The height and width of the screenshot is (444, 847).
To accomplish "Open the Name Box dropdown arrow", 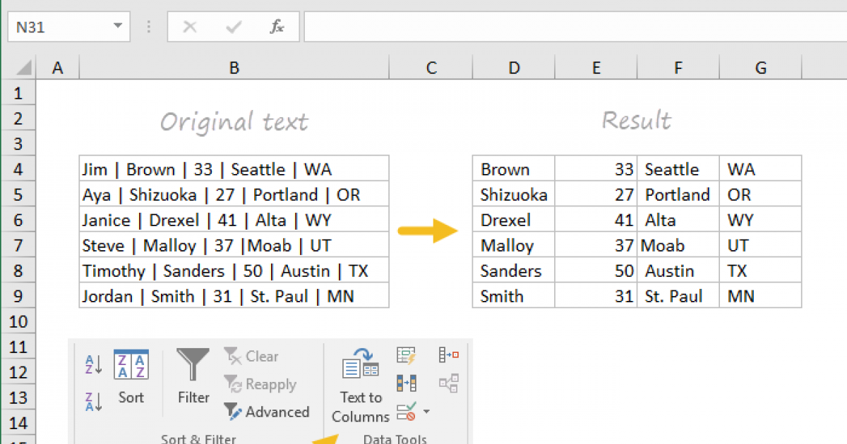I will click(116, 27).
